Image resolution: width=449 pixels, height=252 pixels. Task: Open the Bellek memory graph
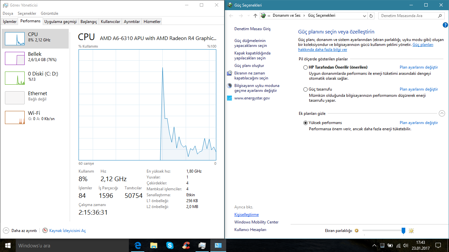(15, 58)
